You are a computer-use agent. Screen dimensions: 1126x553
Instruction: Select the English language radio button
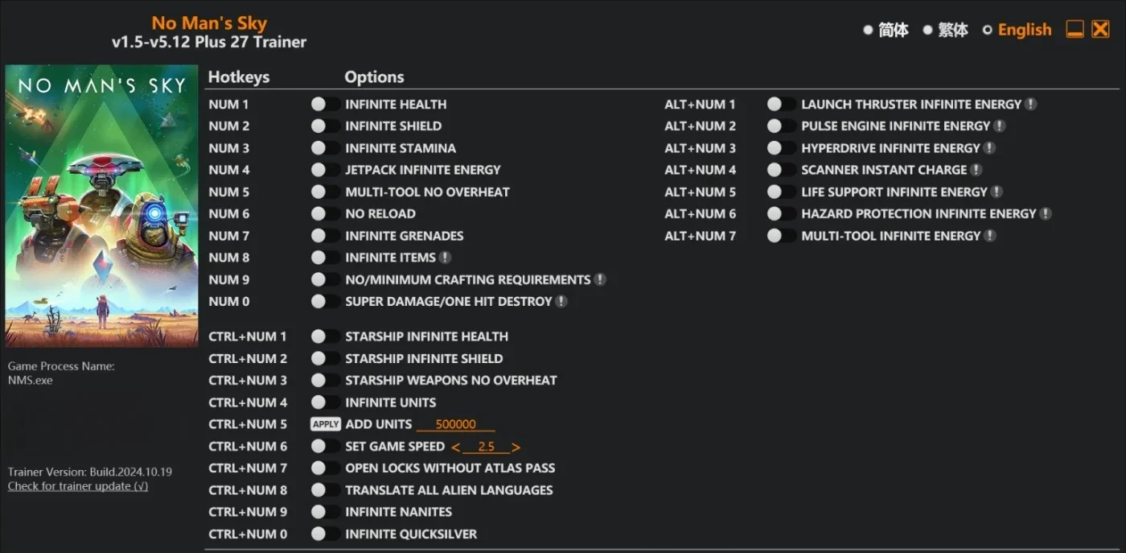987,30
